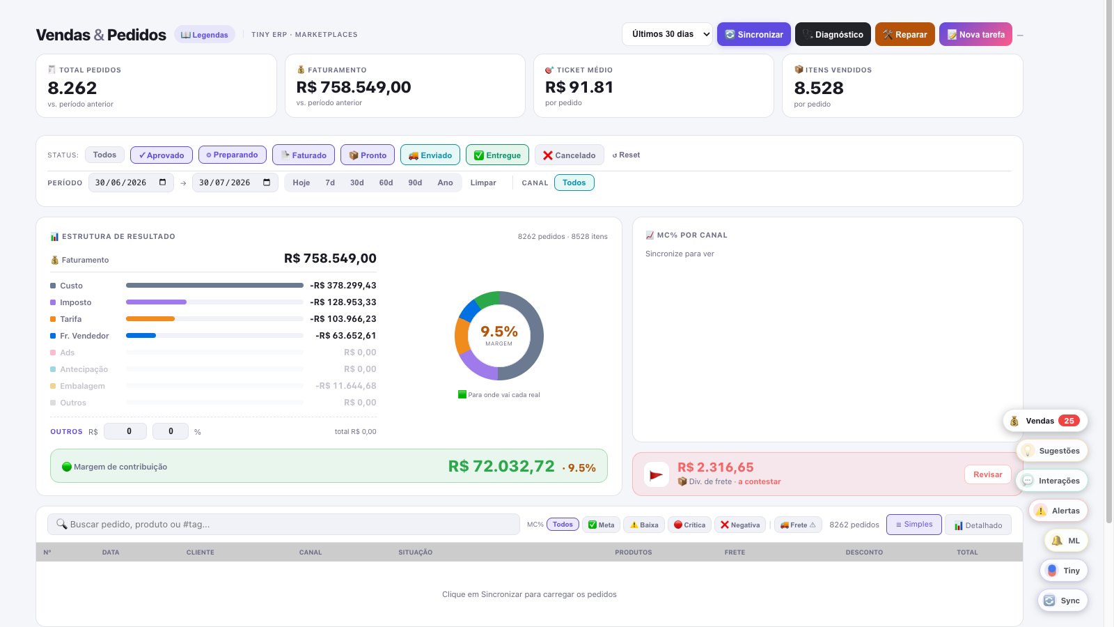
Task: Switch to Detalhado table view
Action: (x=978, y=525)
